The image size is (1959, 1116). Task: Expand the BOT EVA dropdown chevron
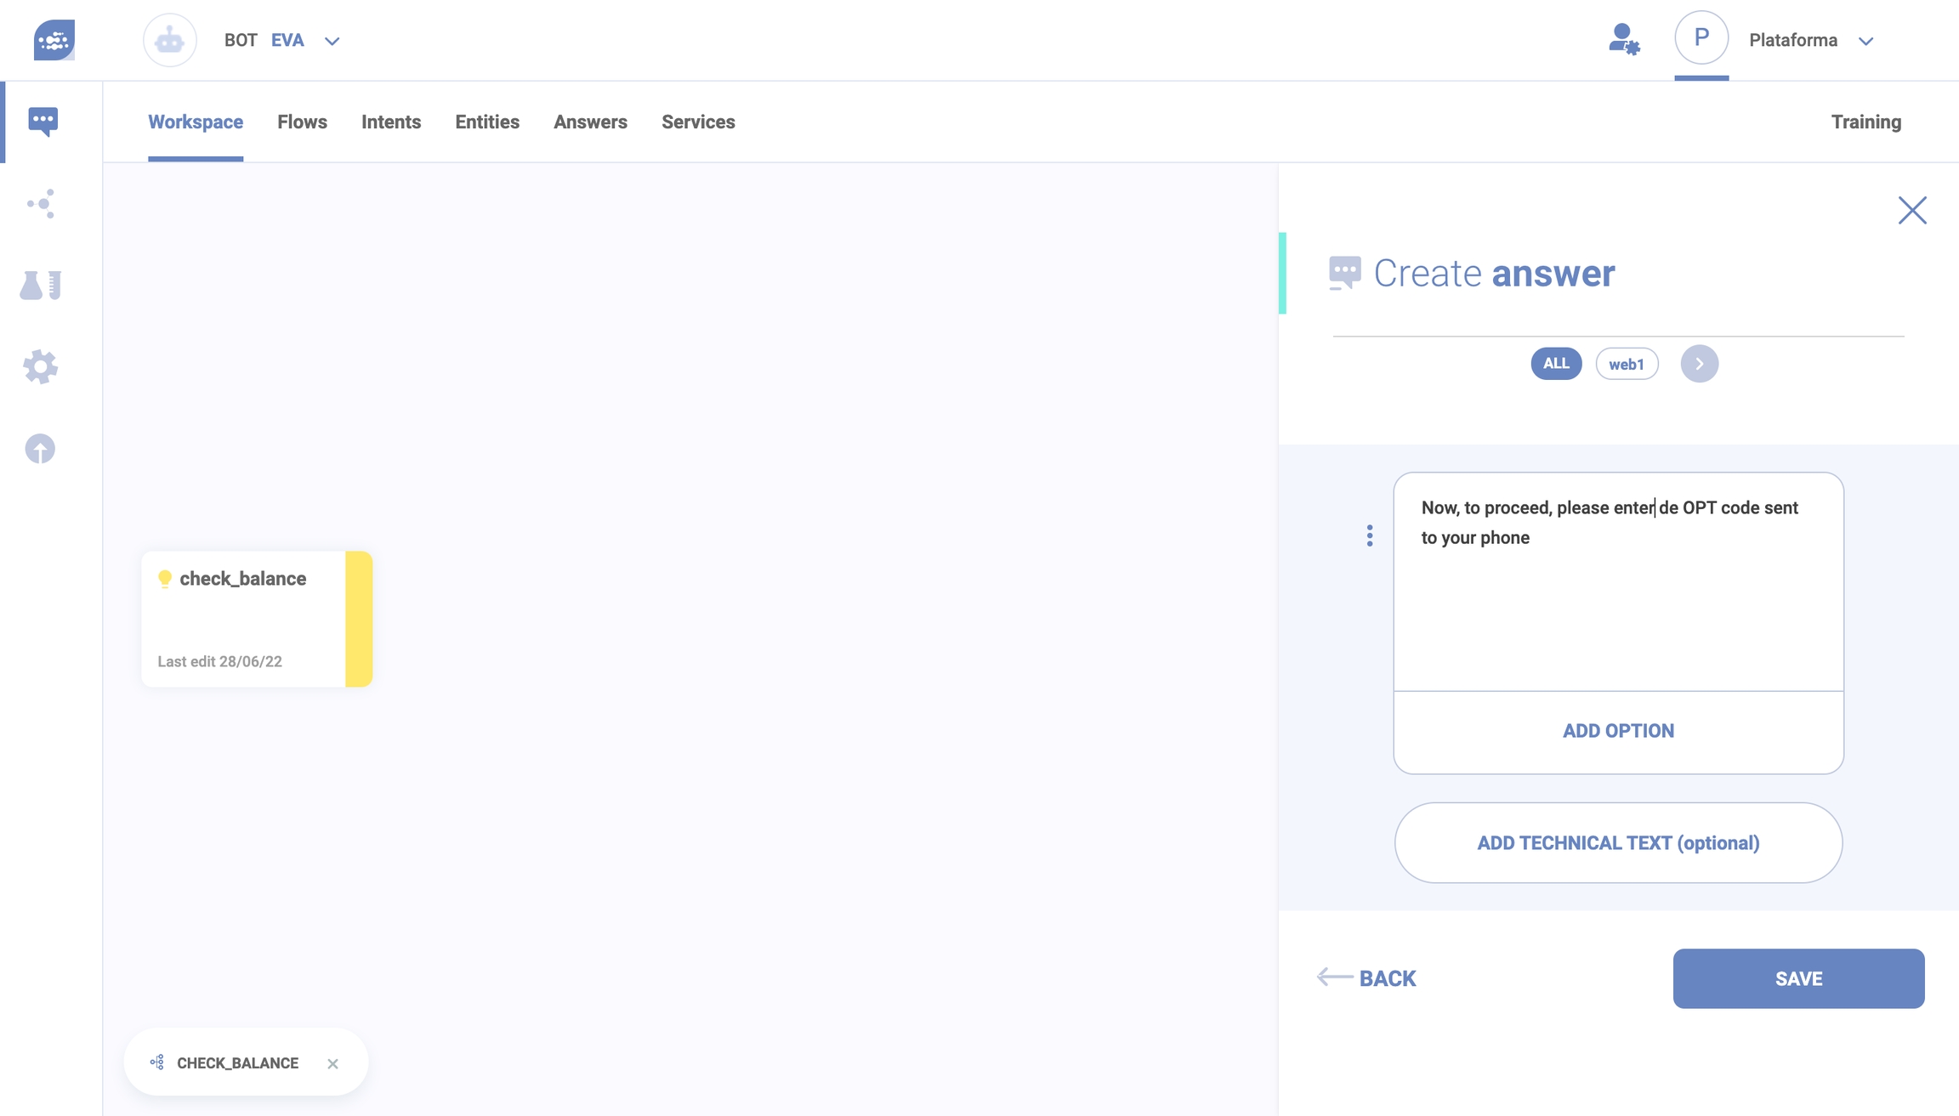[x=332, y=41]
